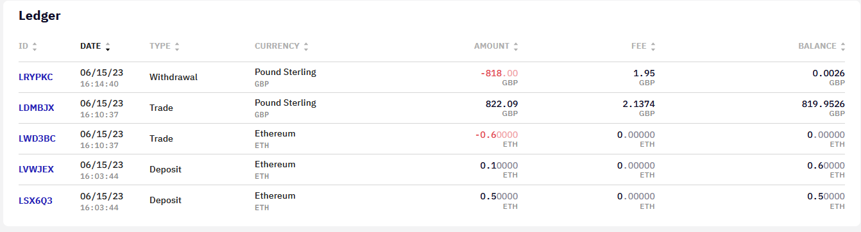Click the sort arrows beside FEE header
The width and height of the screenshot is (861, 232).
pyautogui.click(x=653, y=47)
